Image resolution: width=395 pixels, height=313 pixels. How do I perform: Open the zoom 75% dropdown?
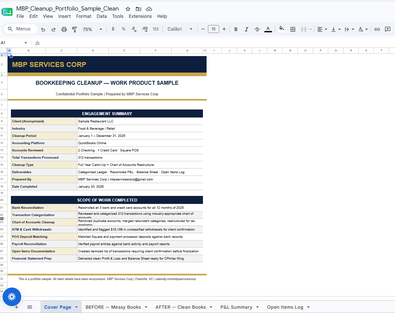tap(92, 29)
